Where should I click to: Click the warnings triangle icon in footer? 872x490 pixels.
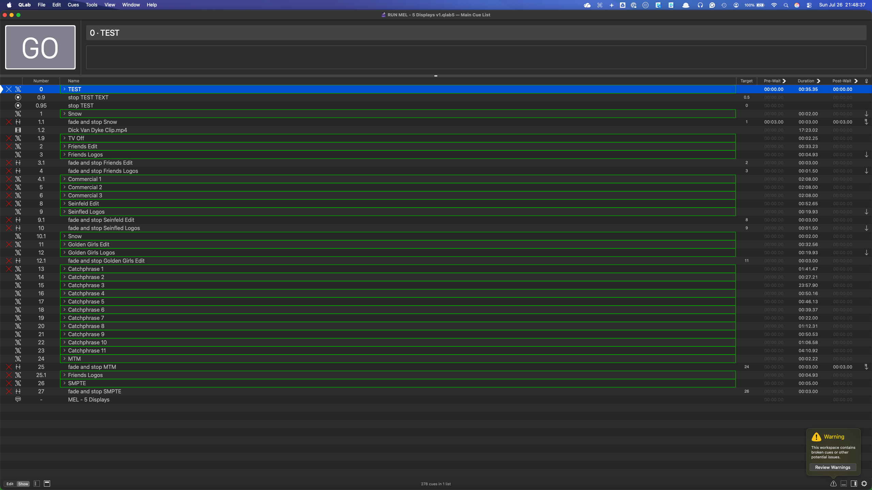point(834,484)
